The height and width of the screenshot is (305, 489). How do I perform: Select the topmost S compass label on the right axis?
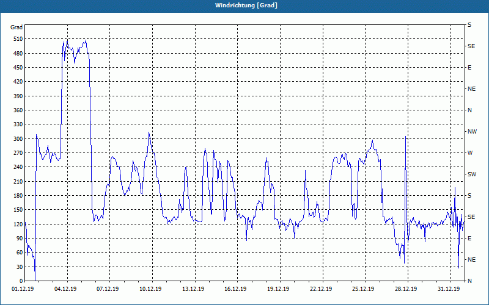click(469, 25)
